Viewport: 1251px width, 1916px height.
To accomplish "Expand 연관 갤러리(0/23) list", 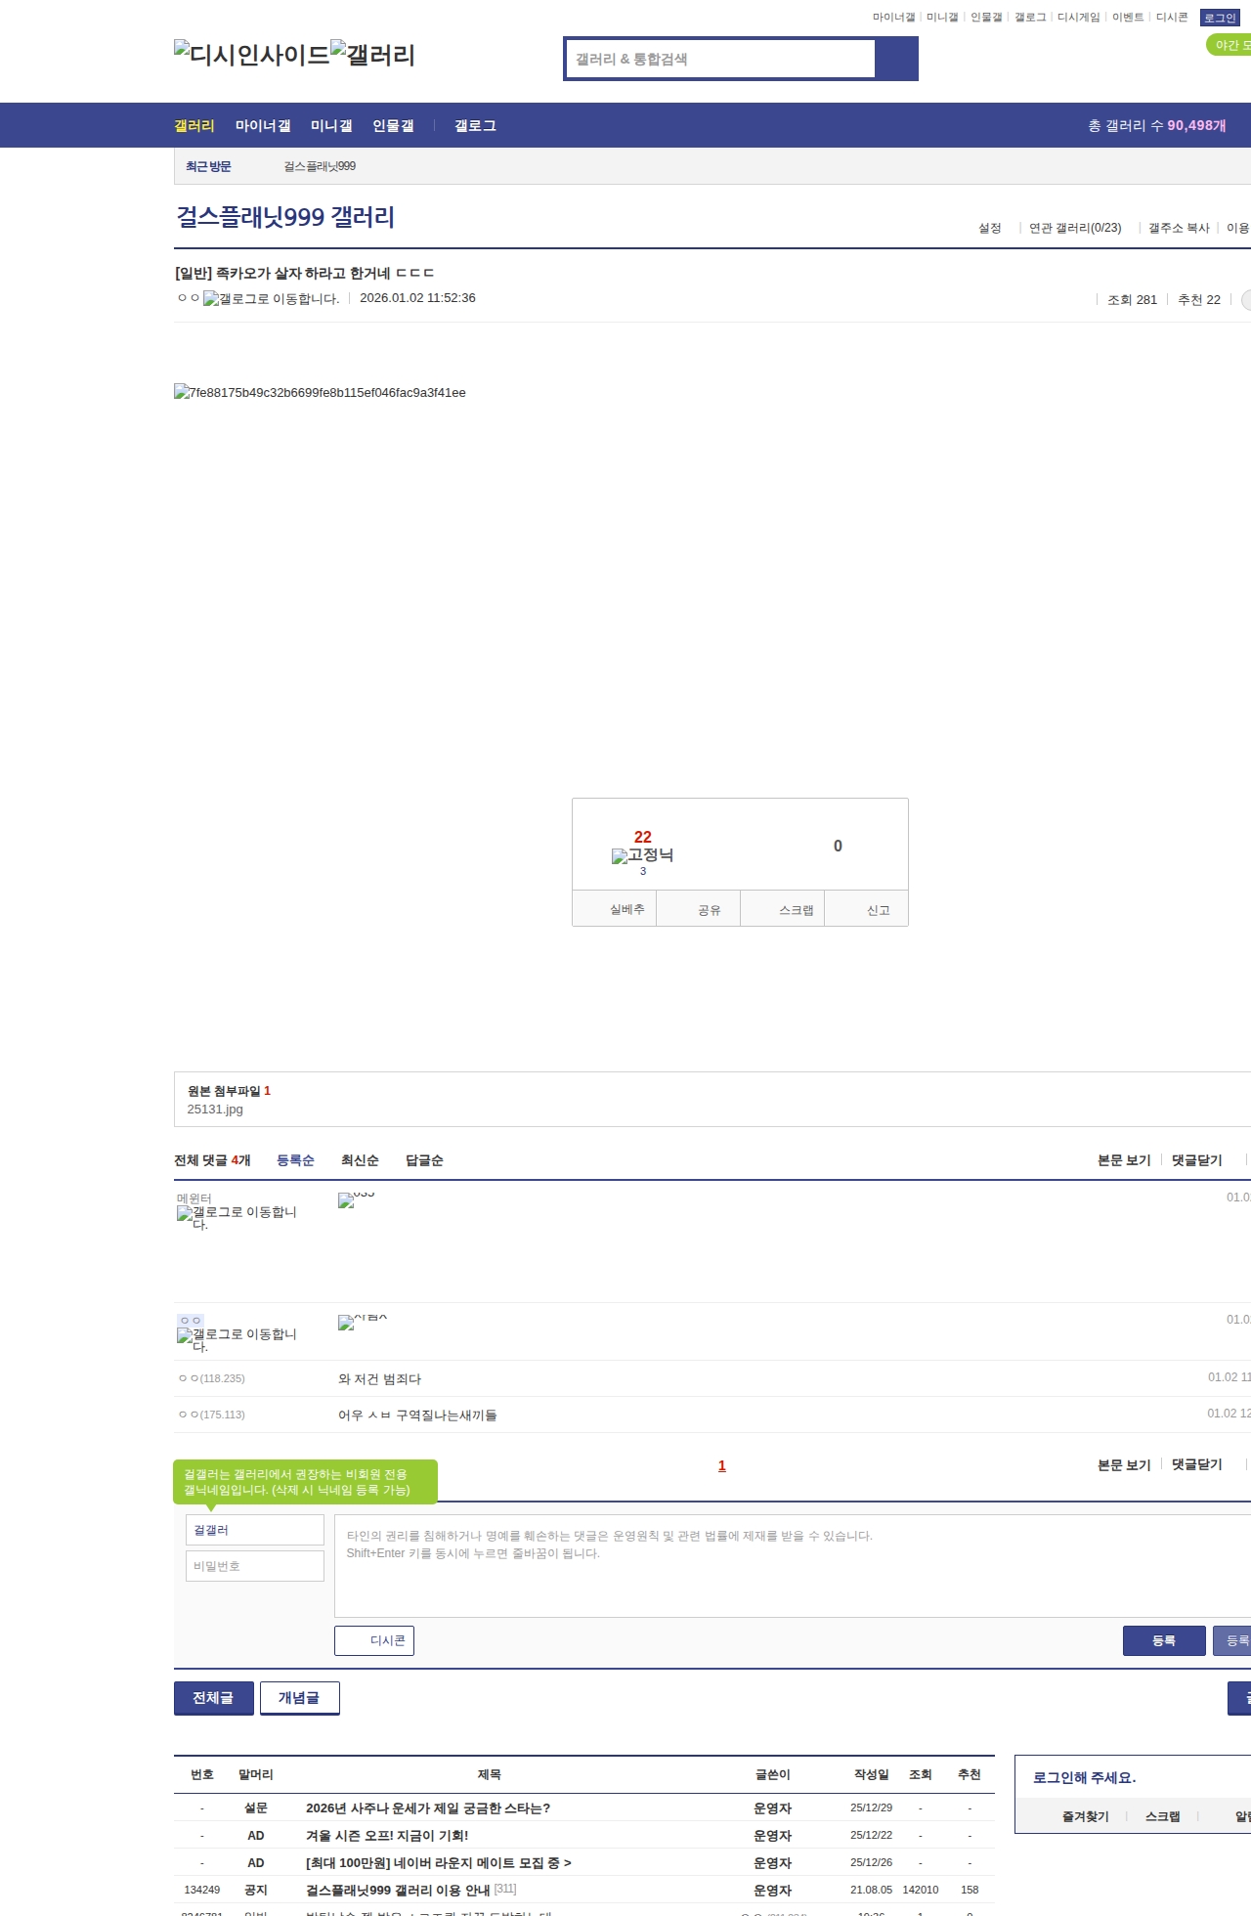I will 1075,228.
